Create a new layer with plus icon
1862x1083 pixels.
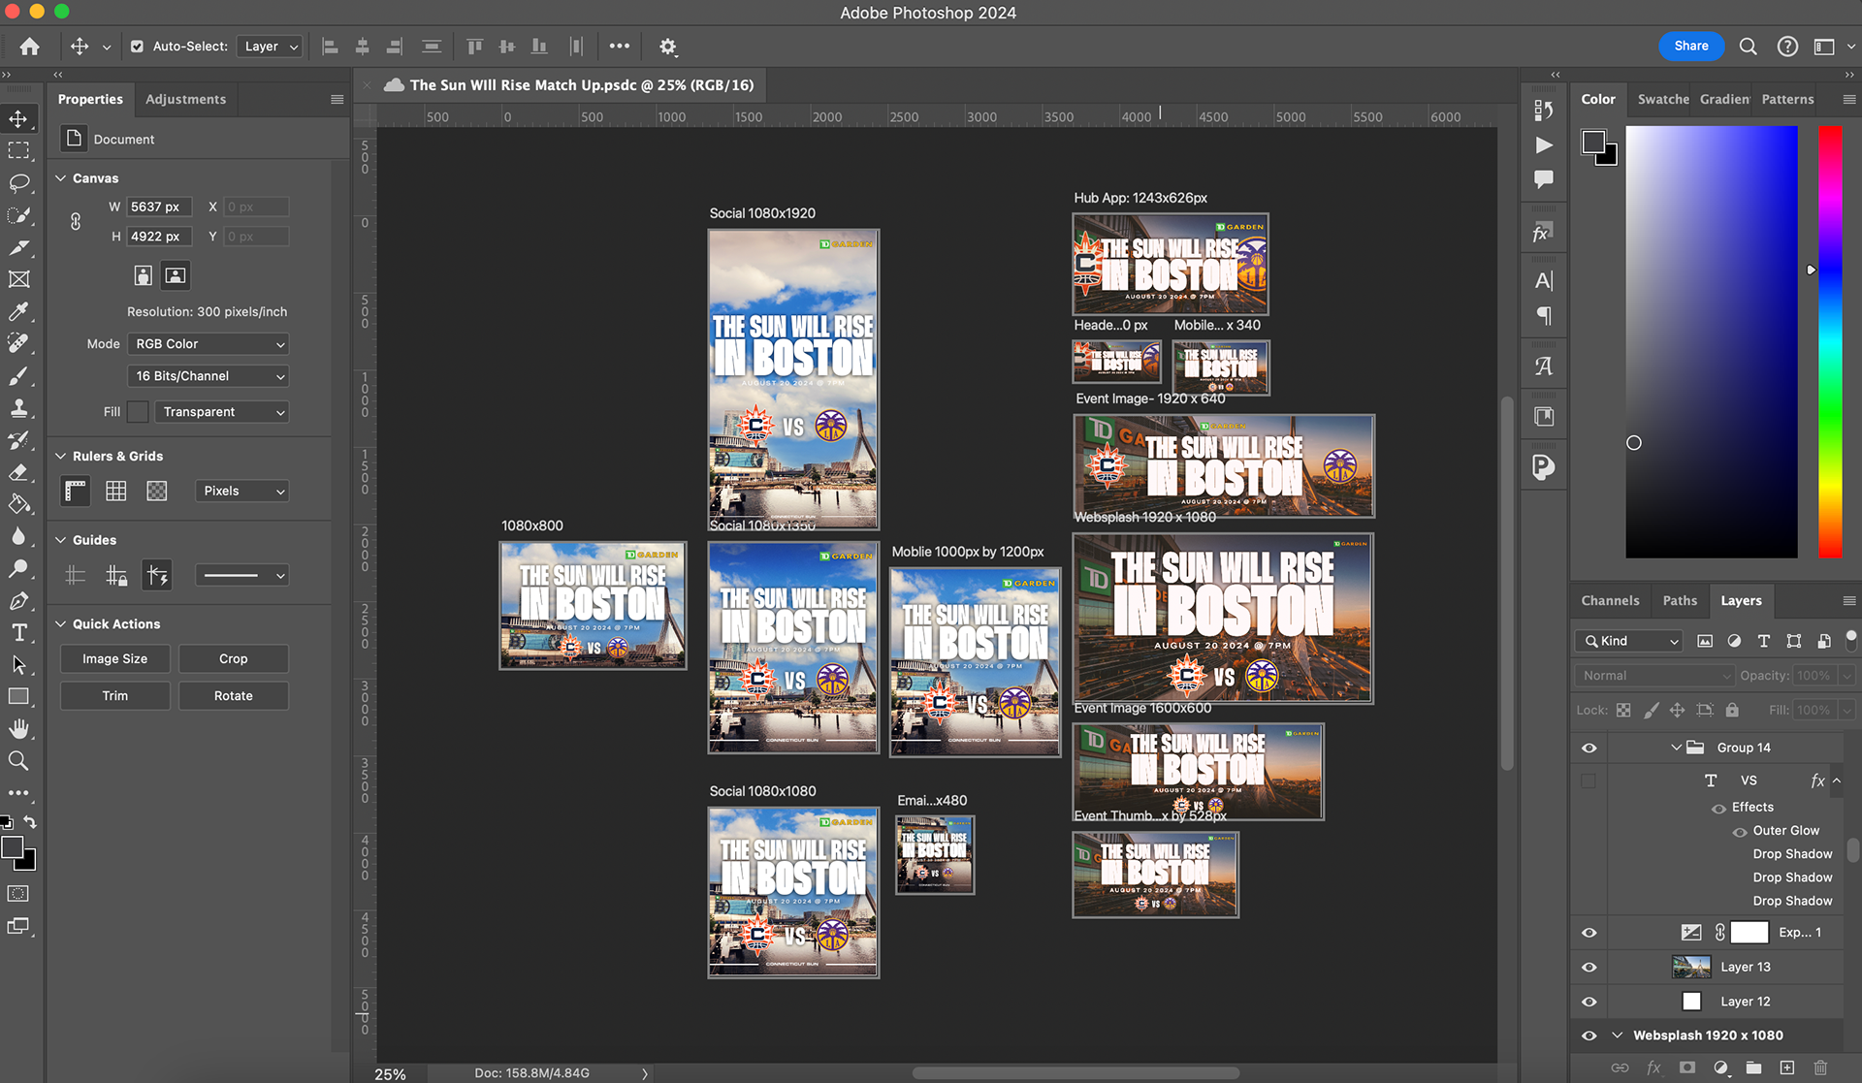[1786, 1067]
